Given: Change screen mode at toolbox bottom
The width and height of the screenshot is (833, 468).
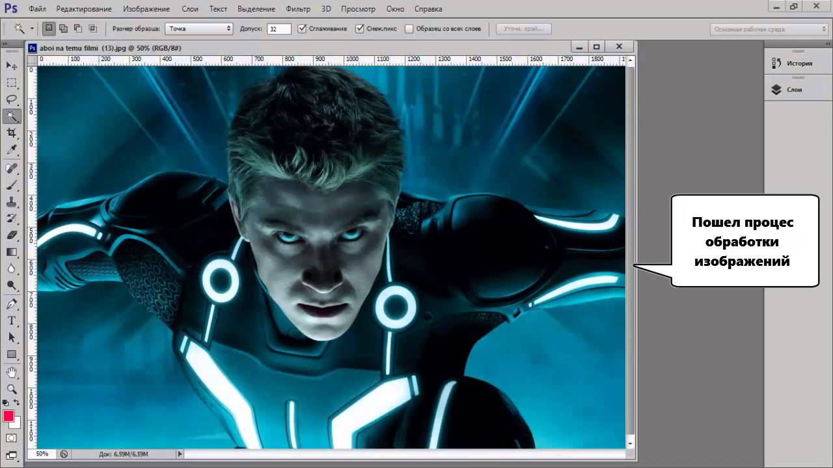Looking at the screenshot, I should pos(12,456).
